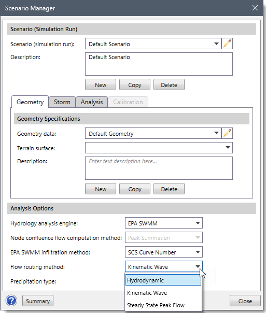Open the blue help question mark icon
The height and width of the screenshot is (313, 266).
click(11, 301)
